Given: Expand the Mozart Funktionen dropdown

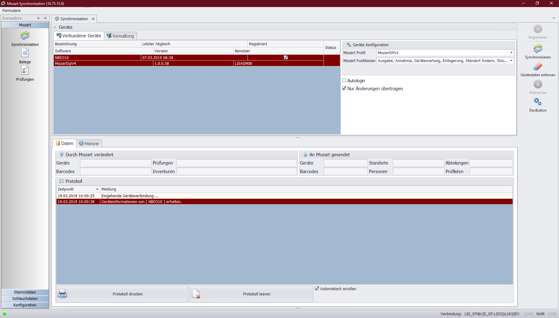Looking at the screenshot, I should 511,61.
